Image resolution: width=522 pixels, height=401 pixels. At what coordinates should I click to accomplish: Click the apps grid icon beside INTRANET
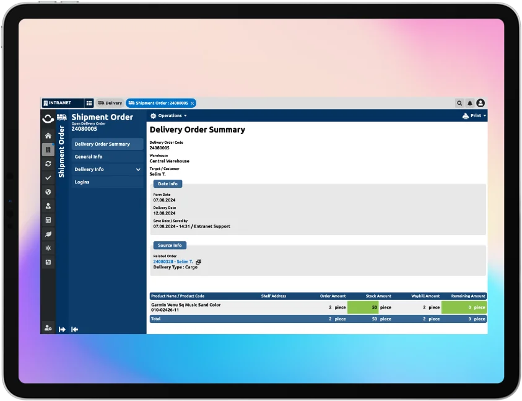tap(89, 103)
